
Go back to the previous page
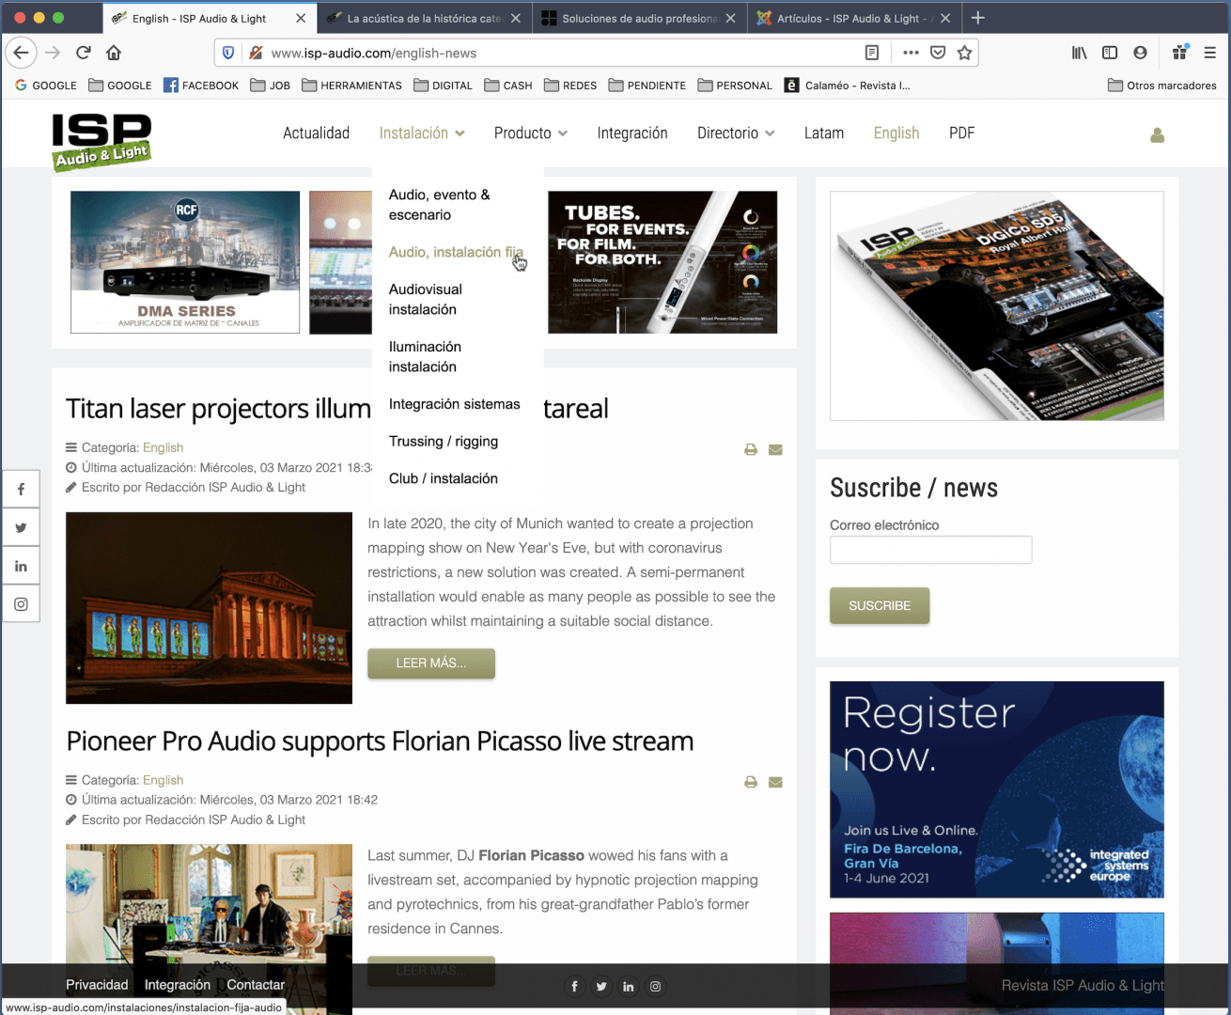22,53
